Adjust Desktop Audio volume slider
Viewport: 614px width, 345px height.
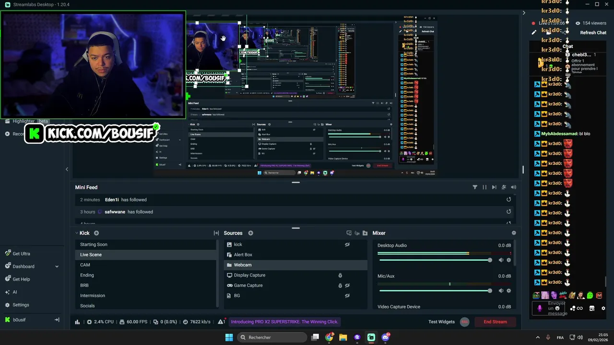click(x=435, y=260)
